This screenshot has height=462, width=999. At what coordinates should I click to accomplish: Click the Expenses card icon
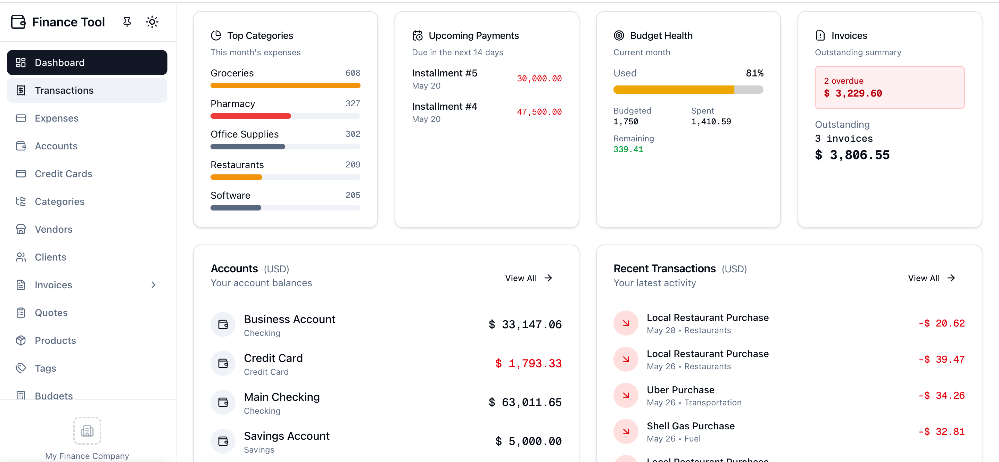pyautogui.click(x=21, y=118)
